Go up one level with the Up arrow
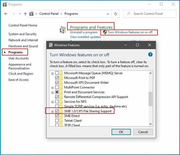Image resolution: width=180 pixels, height=155 pixels. coord(25,14)
